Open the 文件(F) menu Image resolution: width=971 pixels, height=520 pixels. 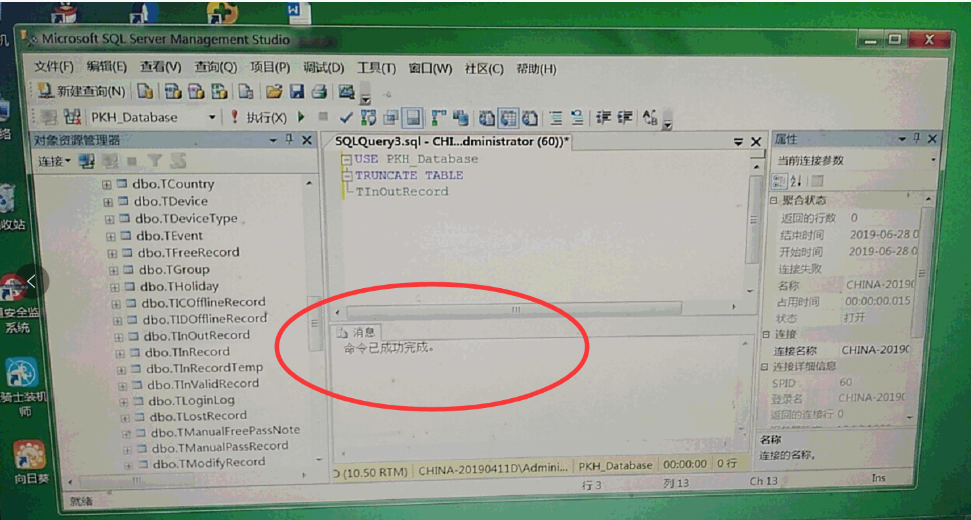tap(54, 67)
